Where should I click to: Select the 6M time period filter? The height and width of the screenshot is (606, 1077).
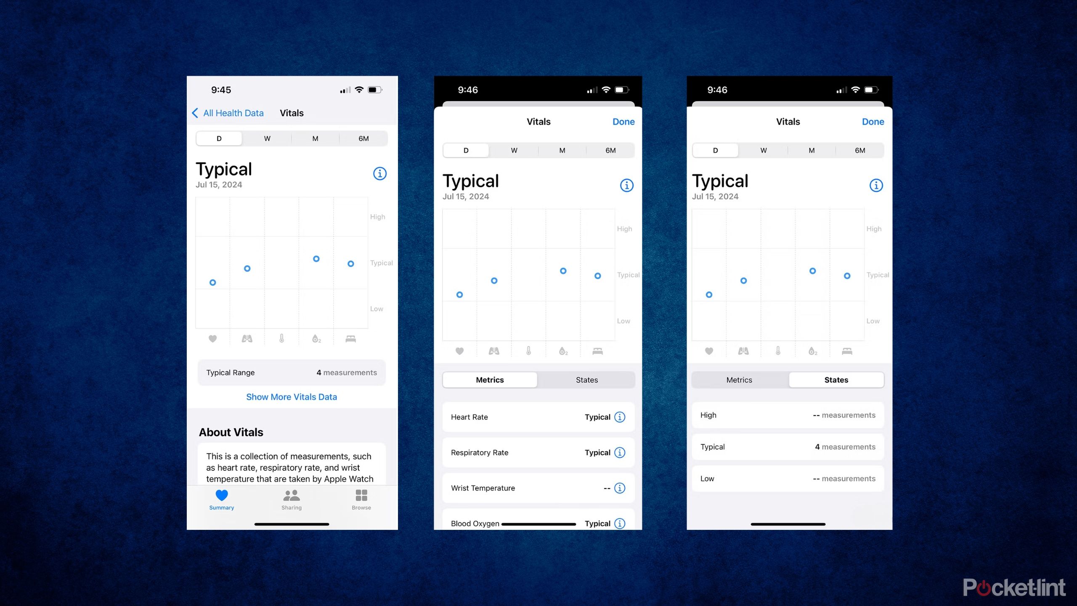pyautogui.click(x=363, y=138)
